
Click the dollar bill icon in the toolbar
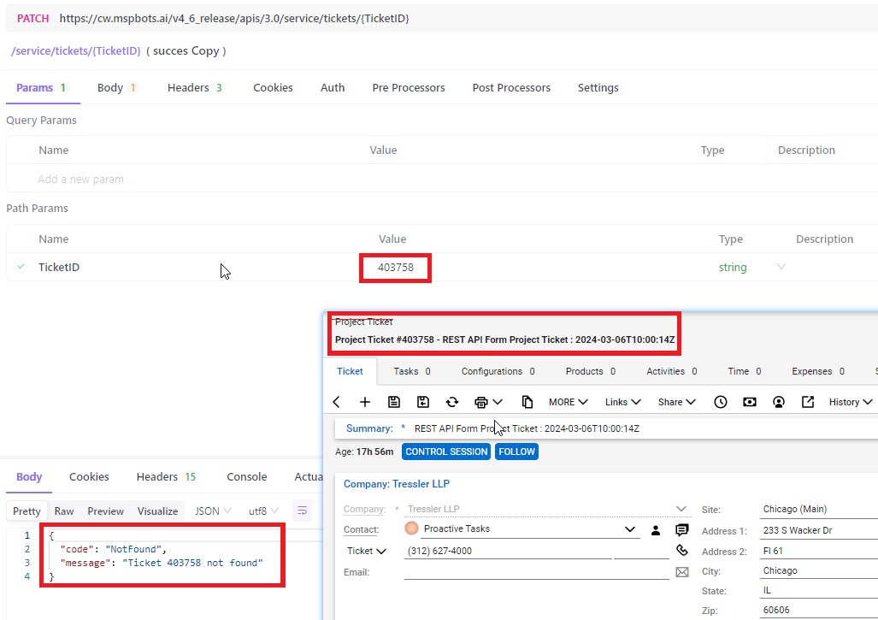pos(750,402)
